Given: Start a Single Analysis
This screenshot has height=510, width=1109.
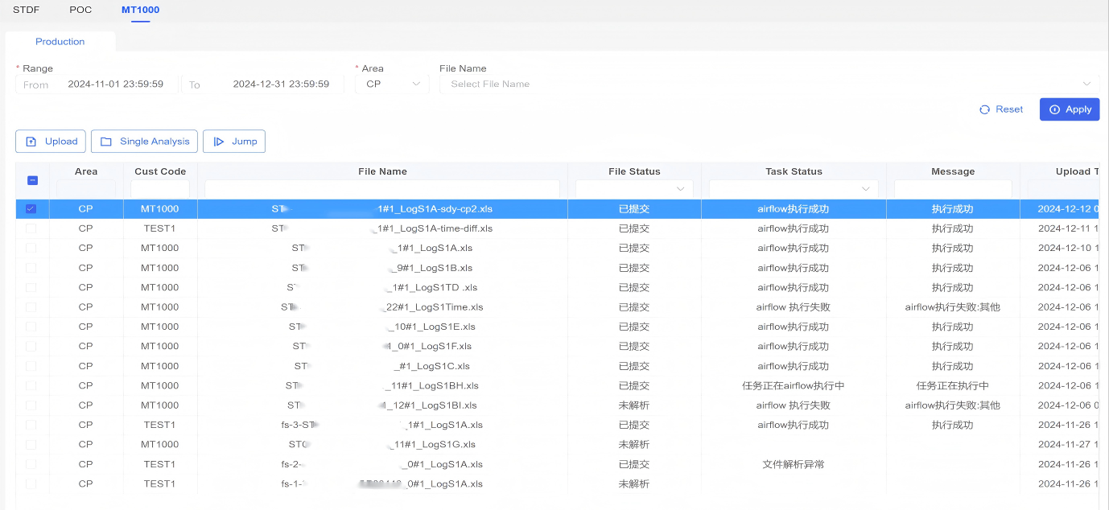Looking at the screenshot, I should coord(144,142).
